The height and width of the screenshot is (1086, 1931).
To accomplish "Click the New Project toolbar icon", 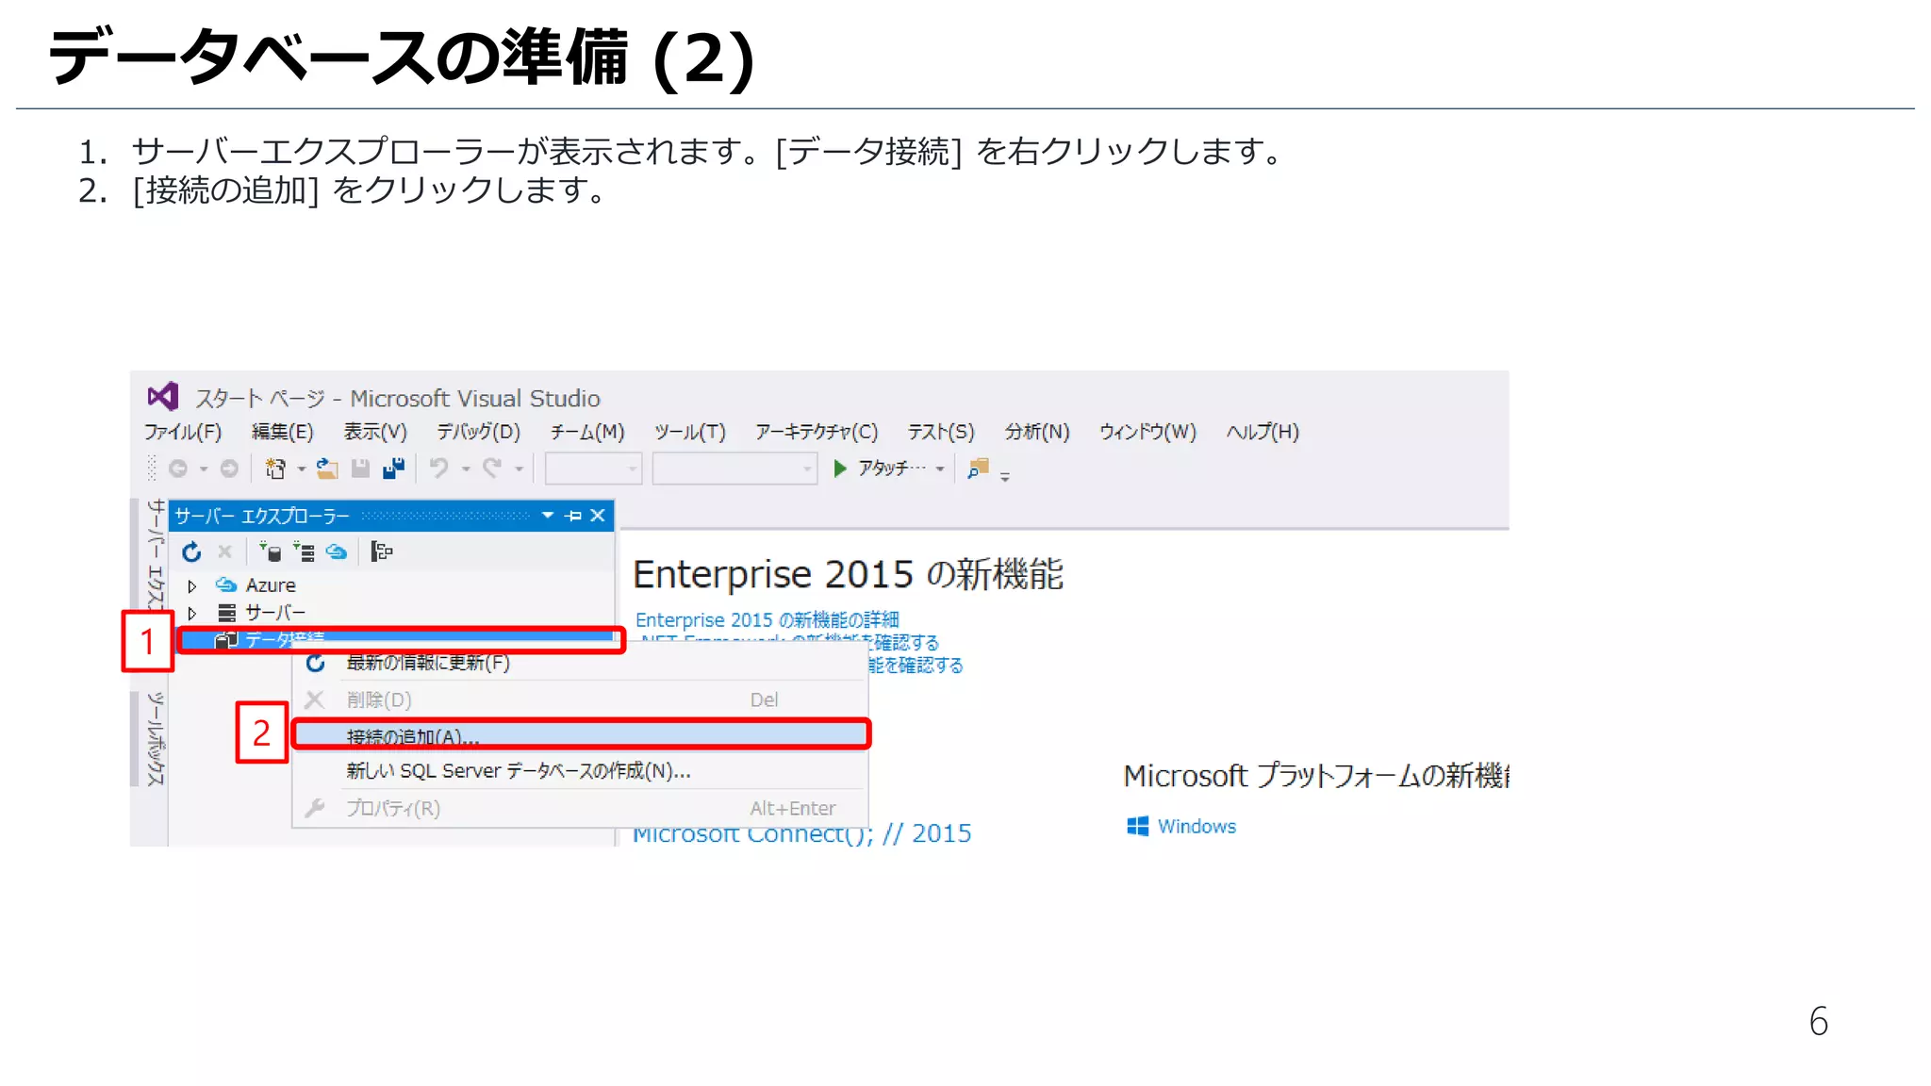I will [x=275, y=469].
